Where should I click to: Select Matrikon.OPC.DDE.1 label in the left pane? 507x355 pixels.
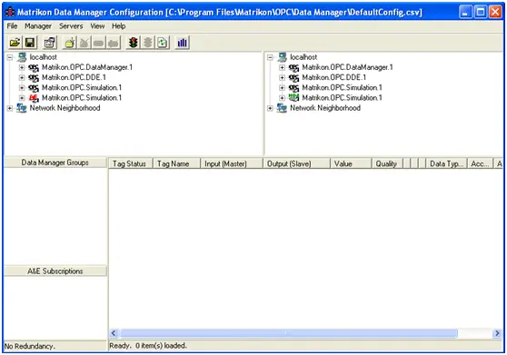tap(74, 77)
